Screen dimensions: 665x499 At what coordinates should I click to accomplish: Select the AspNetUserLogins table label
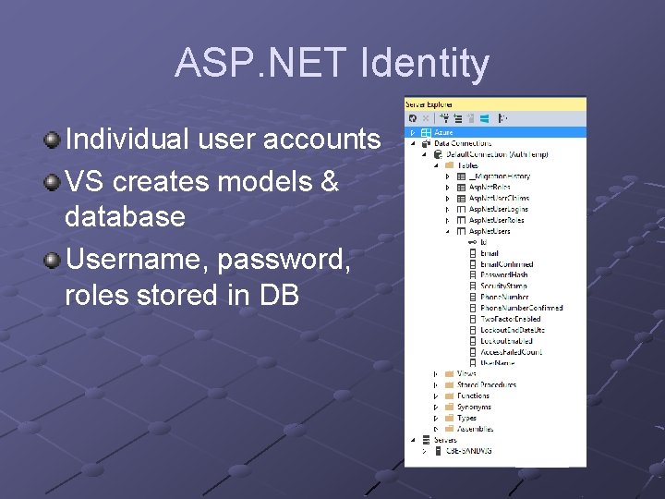(499, 209)
